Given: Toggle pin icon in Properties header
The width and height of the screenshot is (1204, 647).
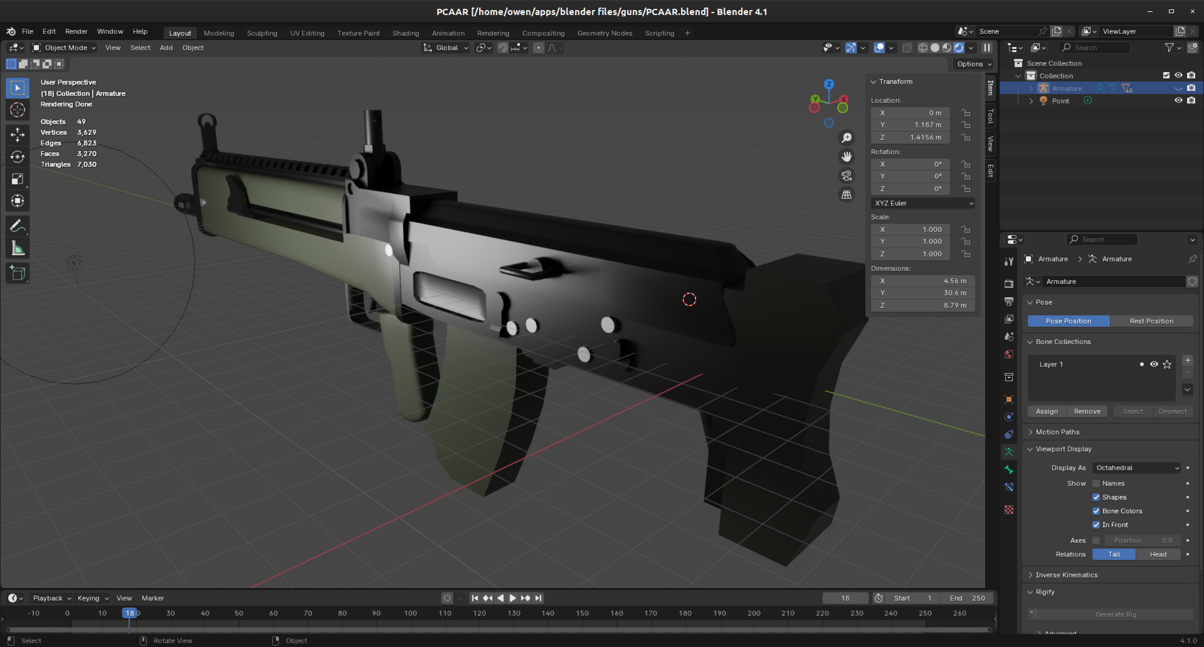Looking at the screenshot, I should click(x=1192, y=259).
